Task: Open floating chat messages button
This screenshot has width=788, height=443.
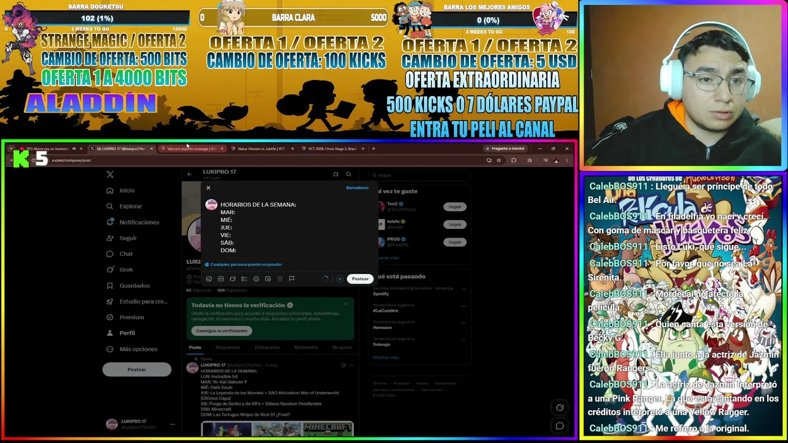Action: (x=560, y=426)
